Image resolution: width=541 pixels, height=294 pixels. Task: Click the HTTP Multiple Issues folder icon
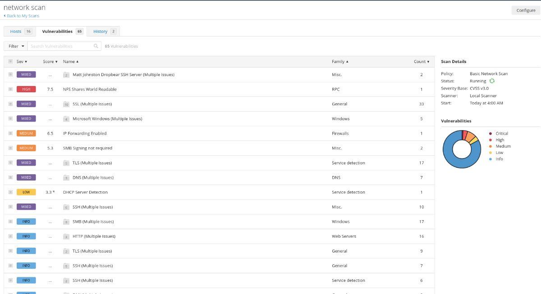pos(66,236)
